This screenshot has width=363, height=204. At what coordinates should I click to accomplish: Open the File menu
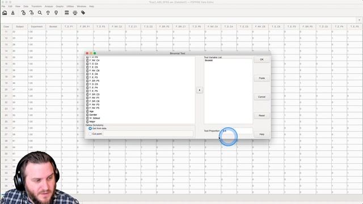tap(3, 6)
